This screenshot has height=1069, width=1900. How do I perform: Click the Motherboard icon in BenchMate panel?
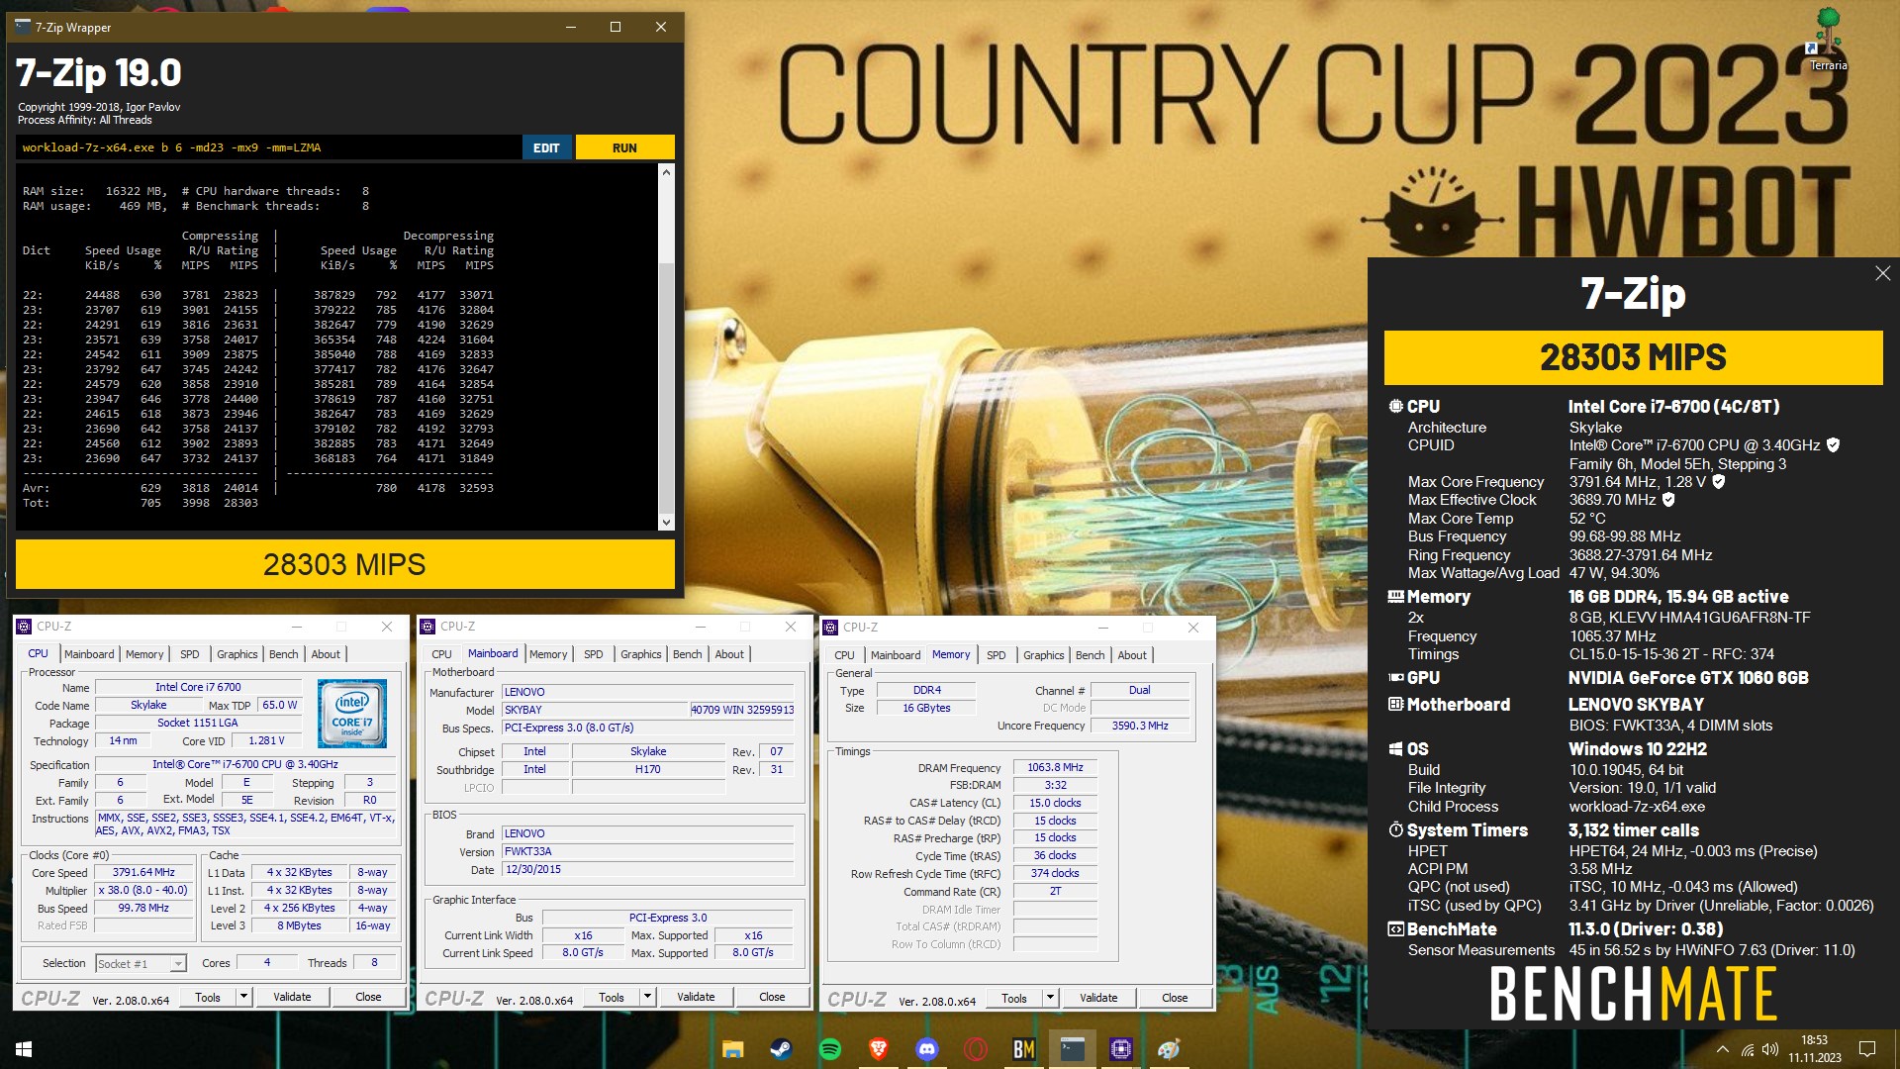[1395, 705]
